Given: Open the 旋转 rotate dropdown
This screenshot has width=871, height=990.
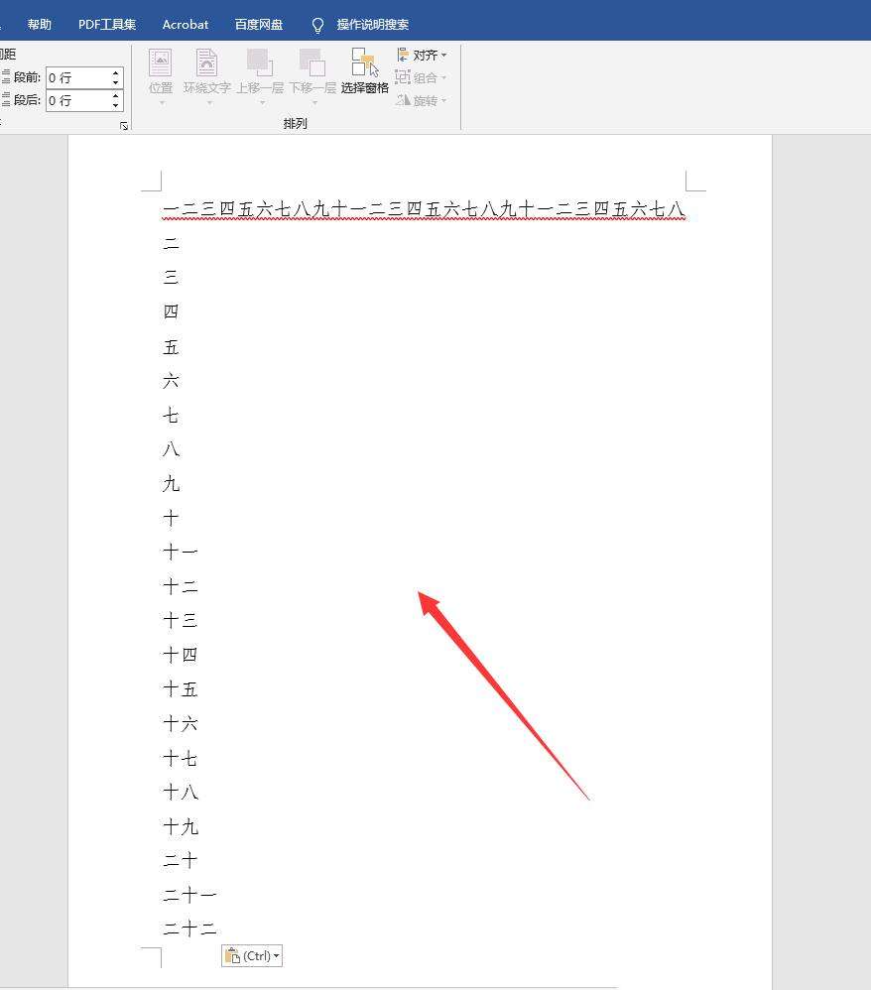Looking at the screenshot, I should (x=422, y=100).
